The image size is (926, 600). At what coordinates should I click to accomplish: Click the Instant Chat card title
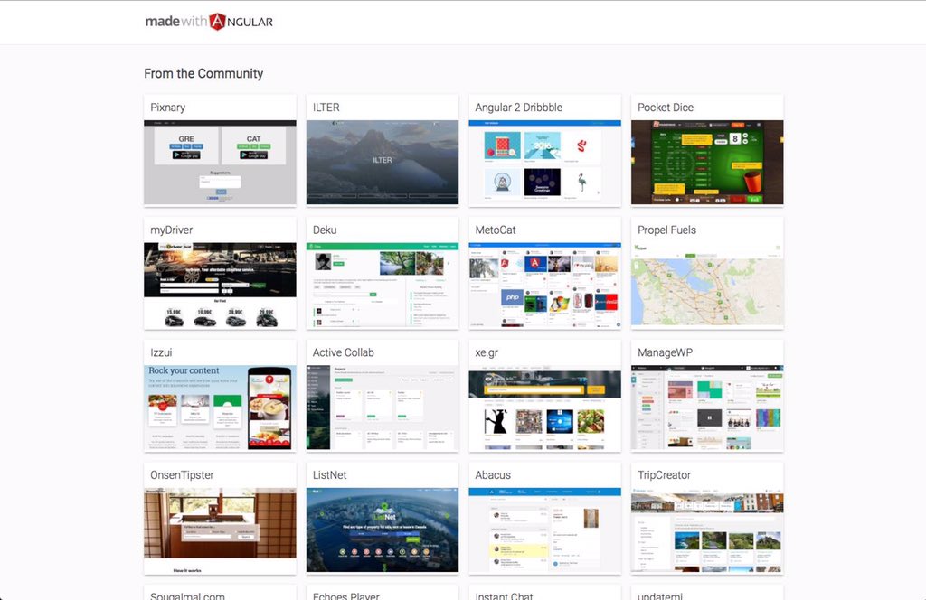point(504,595)
